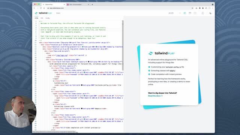Select the preview-only layout icon
240x135 pixels.
tap(195, 13)
